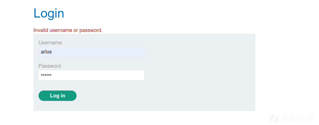Click the blank right side of Password field
The width and height of the screenshot is (319, 125).
[x=114, y=75]
